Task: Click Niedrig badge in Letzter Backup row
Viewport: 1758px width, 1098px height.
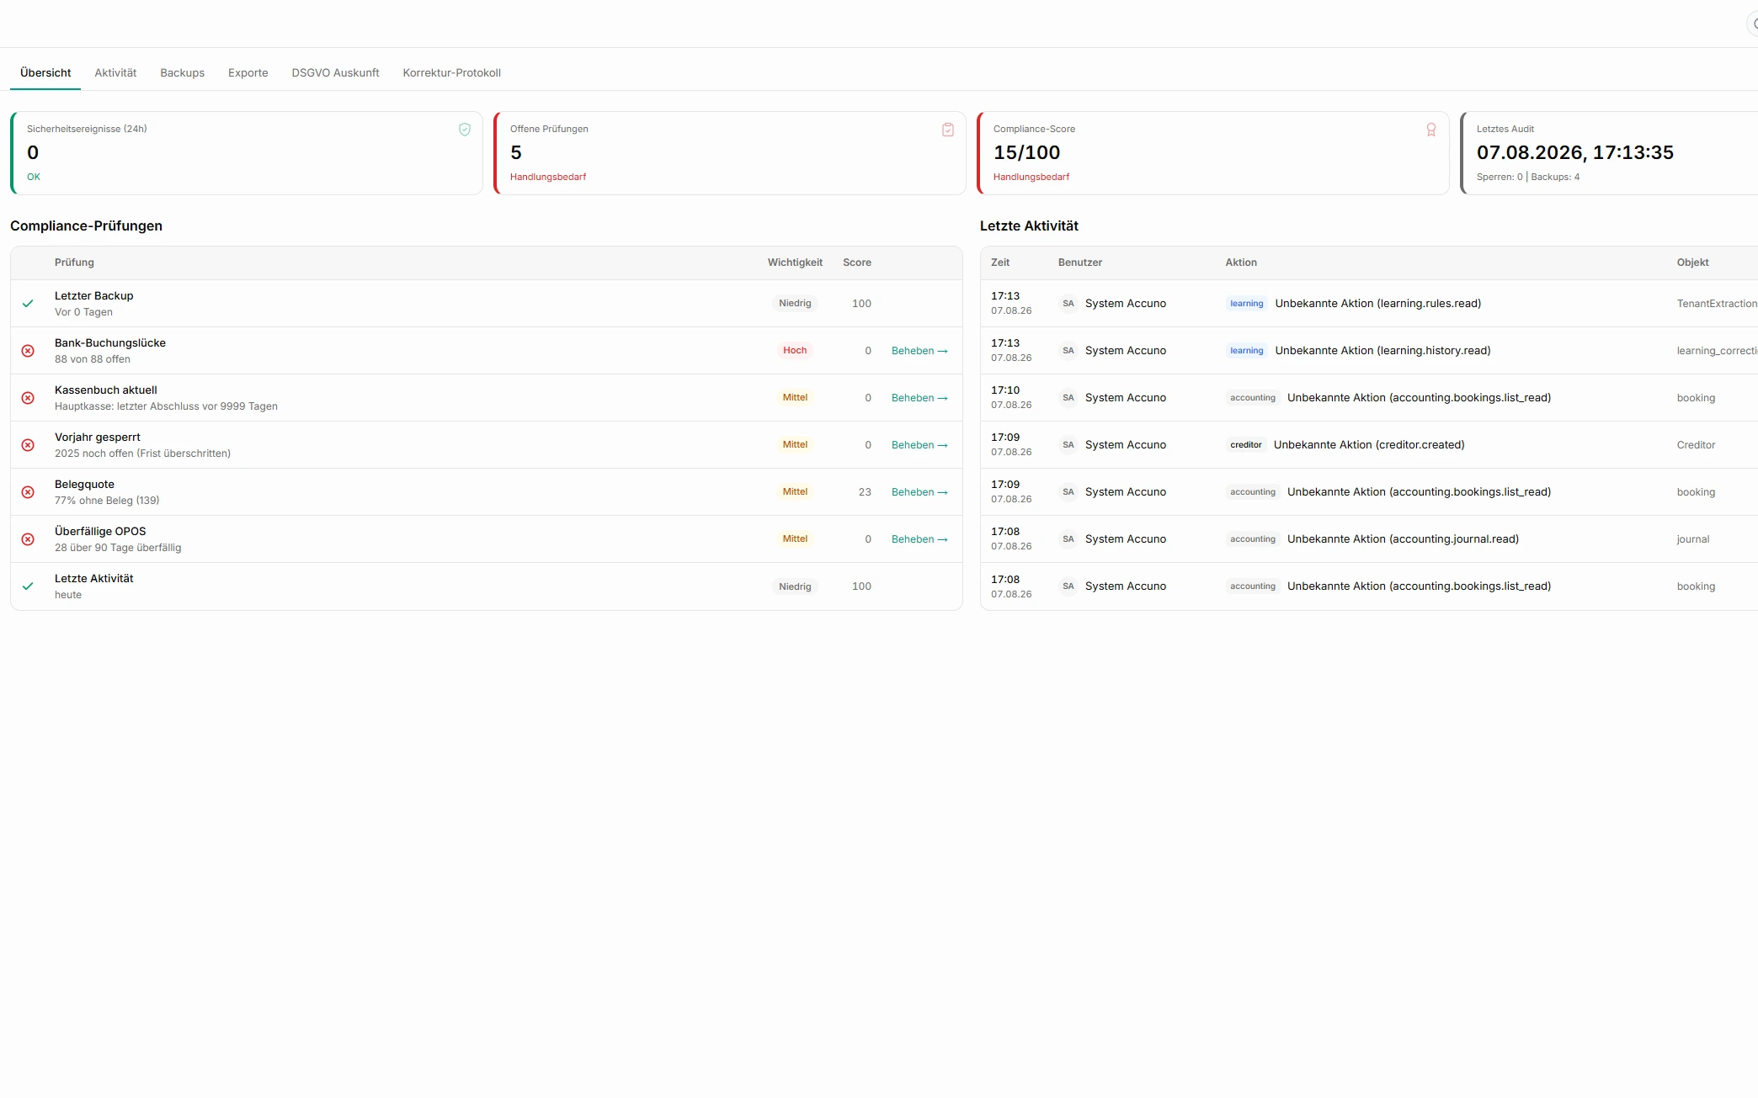Action: coord(795,304)
